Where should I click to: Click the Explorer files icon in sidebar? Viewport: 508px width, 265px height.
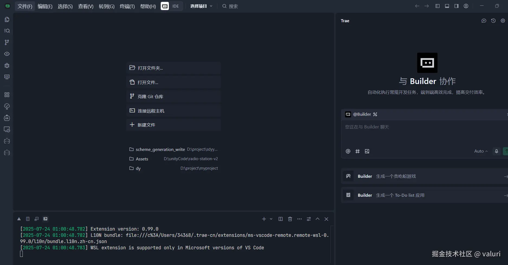(7, 19)
